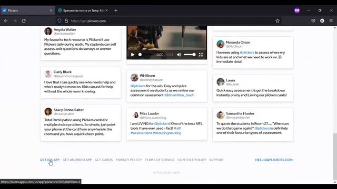Click the Stacy Renne Salter name text
Image resolution: width=337 pixels, height=189 pixels.
[x=68, y=110]
